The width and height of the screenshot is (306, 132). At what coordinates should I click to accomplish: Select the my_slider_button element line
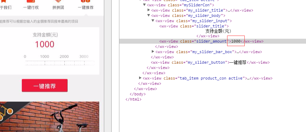point(210,62)
